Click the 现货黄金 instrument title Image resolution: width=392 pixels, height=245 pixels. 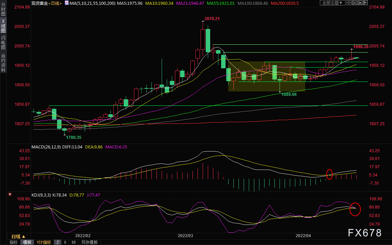[x=40, y=3]
